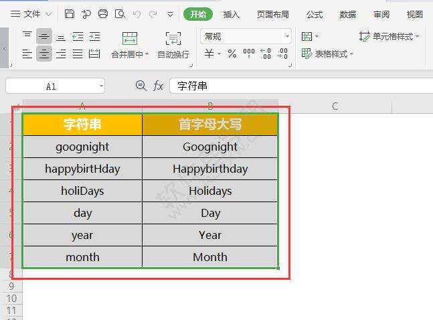Screen dimensions: 433x320
Task: Increase decimal places
Action: [266, 54]
